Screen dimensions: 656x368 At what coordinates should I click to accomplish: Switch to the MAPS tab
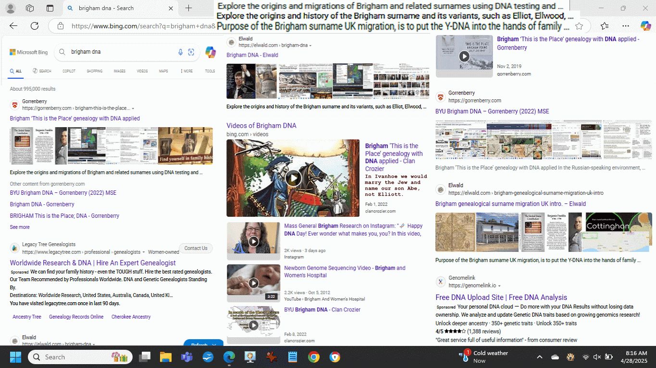[163, 71]
